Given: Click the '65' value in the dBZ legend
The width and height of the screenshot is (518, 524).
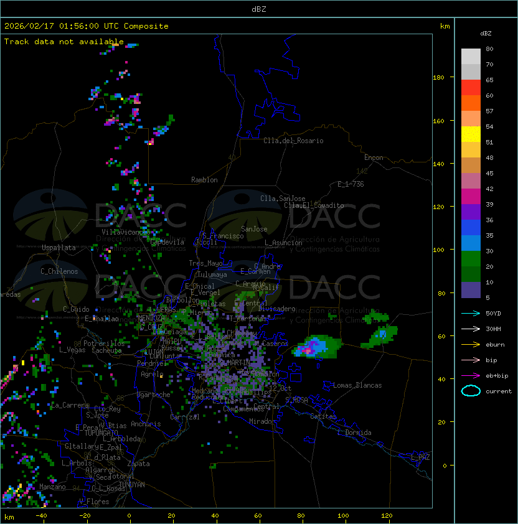Looking at the screenshot, I should coord(489,80).
